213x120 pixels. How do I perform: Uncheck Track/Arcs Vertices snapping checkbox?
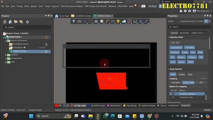coord(173,94)
